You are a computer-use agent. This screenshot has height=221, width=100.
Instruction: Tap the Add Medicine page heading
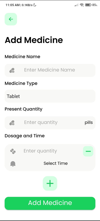34,40
